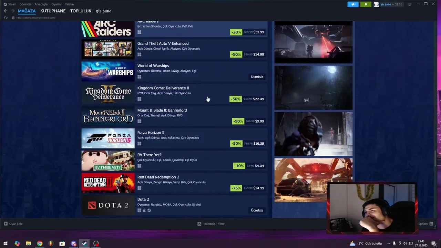Open Google Chrome from the taskbar
Image resolution: width=441 pixels, height=248 pixels.
(x=40, y=244)
